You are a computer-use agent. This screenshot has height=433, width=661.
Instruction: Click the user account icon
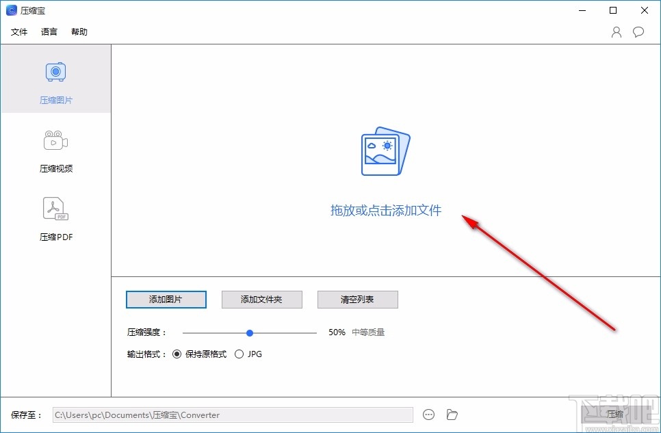point(616,31)
